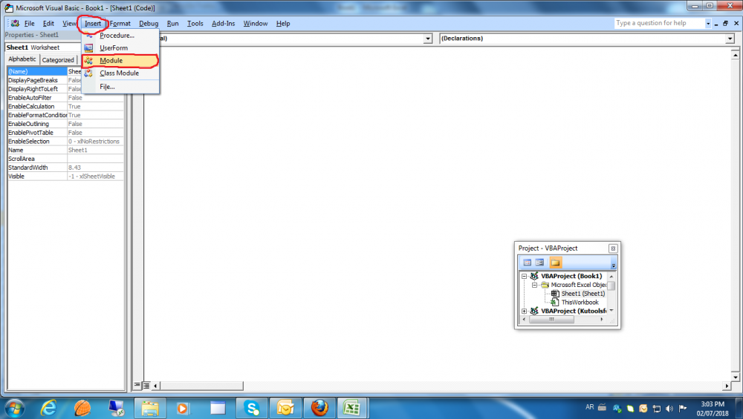Open the Declarations procedure dropdown
This screenshot has width=743, height=419.
click(730, 39)
